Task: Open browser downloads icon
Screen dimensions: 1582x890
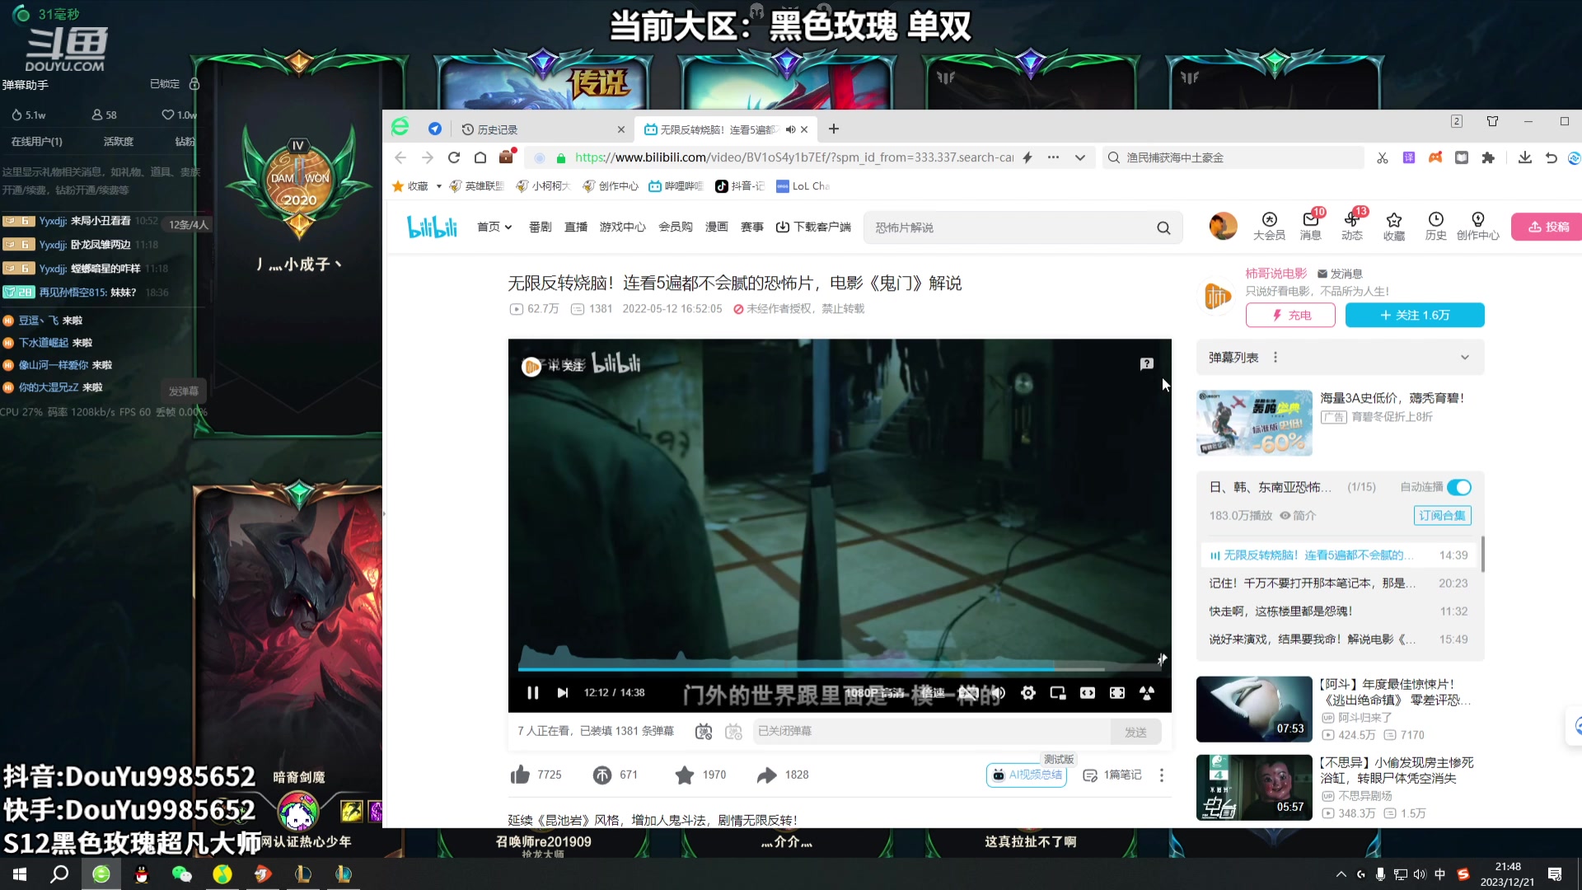Action: 1525,157
